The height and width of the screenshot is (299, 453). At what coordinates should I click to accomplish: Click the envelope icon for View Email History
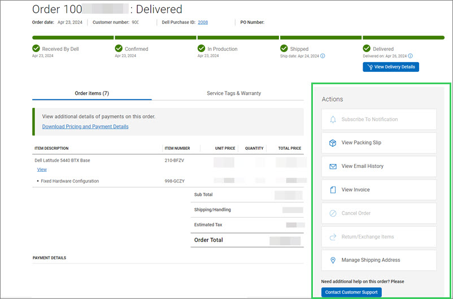pyautogui.click(x=333, y=166)
